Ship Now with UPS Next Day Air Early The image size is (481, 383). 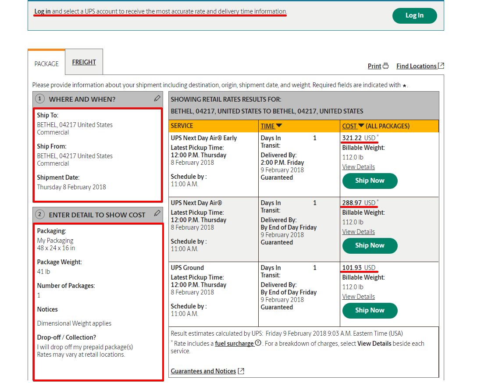[x=370, y=181]
